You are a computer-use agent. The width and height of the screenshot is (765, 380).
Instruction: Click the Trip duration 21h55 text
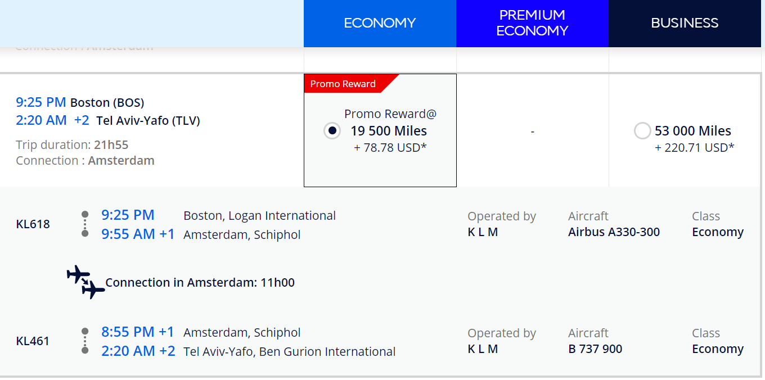click(72, 144)
